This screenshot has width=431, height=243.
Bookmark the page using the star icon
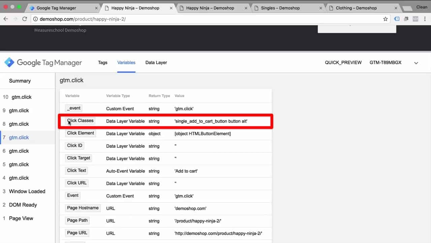click(385, 19)
